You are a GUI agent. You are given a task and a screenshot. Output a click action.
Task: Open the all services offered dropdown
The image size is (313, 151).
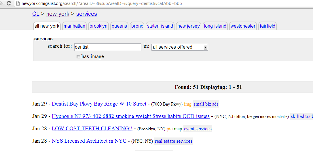[180, 47]
